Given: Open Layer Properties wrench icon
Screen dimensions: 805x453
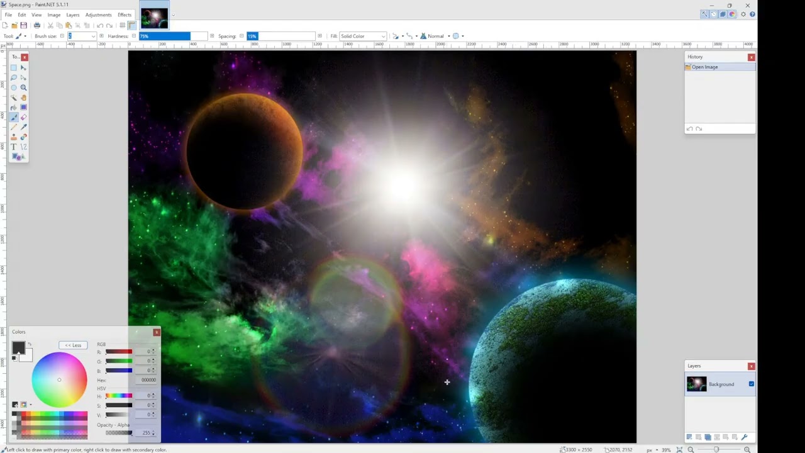Looking at the screenshot, I should click(x=744, y=437).
